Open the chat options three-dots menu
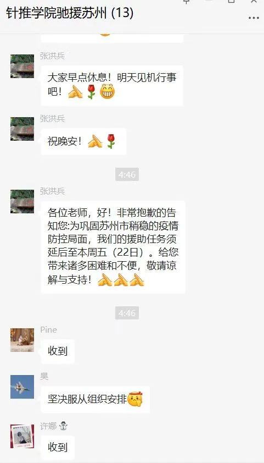 click(x=254, y=18)
